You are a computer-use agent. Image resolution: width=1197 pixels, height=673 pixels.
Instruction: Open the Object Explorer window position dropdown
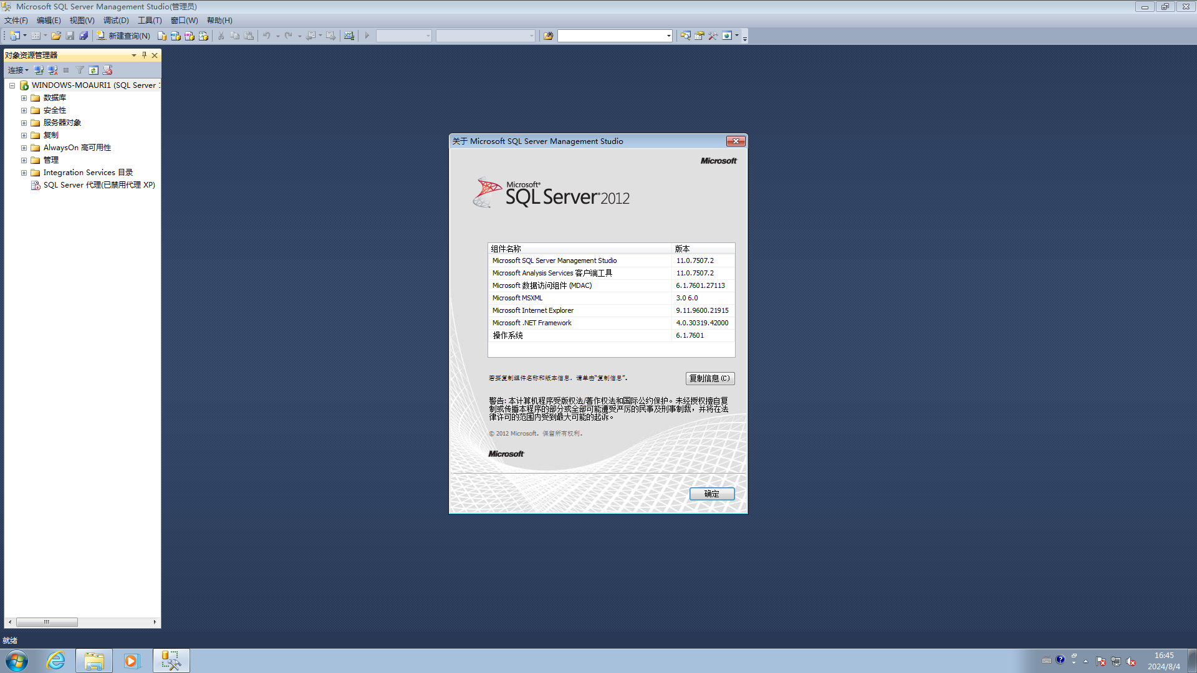tap(134, 55)
